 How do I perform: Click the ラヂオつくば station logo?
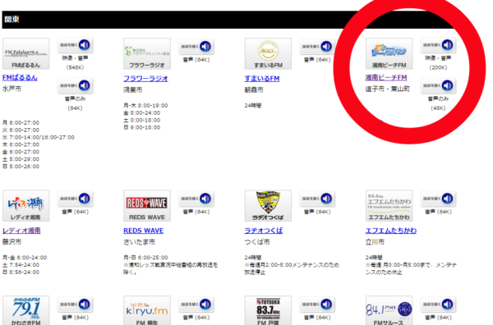click(x=268, y=206)
